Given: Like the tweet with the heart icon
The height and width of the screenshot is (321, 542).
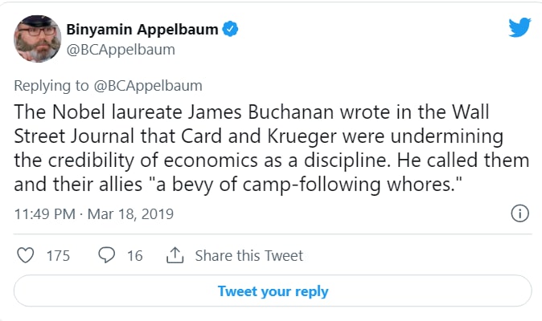Looking at the screenshot, I should coord(27,256).
